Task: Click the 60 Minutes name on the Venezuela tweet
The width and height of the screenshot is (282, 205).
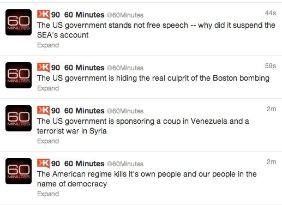Action: click(85, 111)
